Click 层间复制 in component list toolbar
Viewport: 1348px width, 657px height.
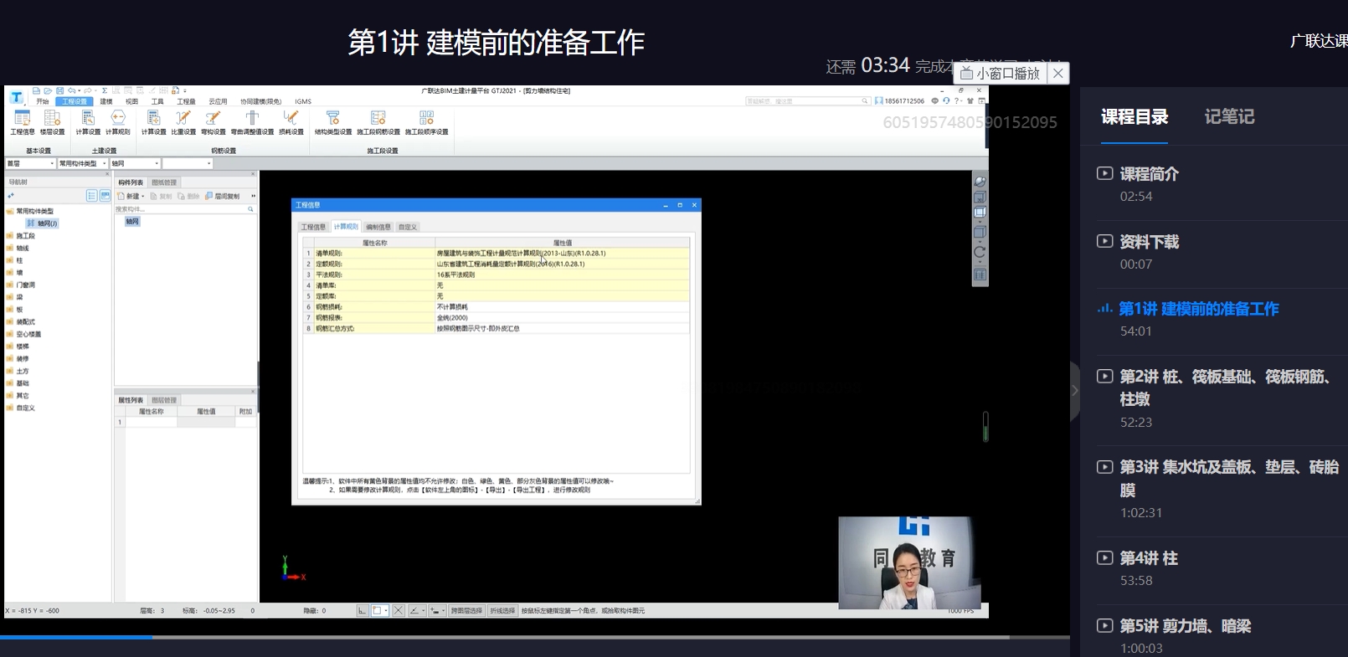[222, 196]
